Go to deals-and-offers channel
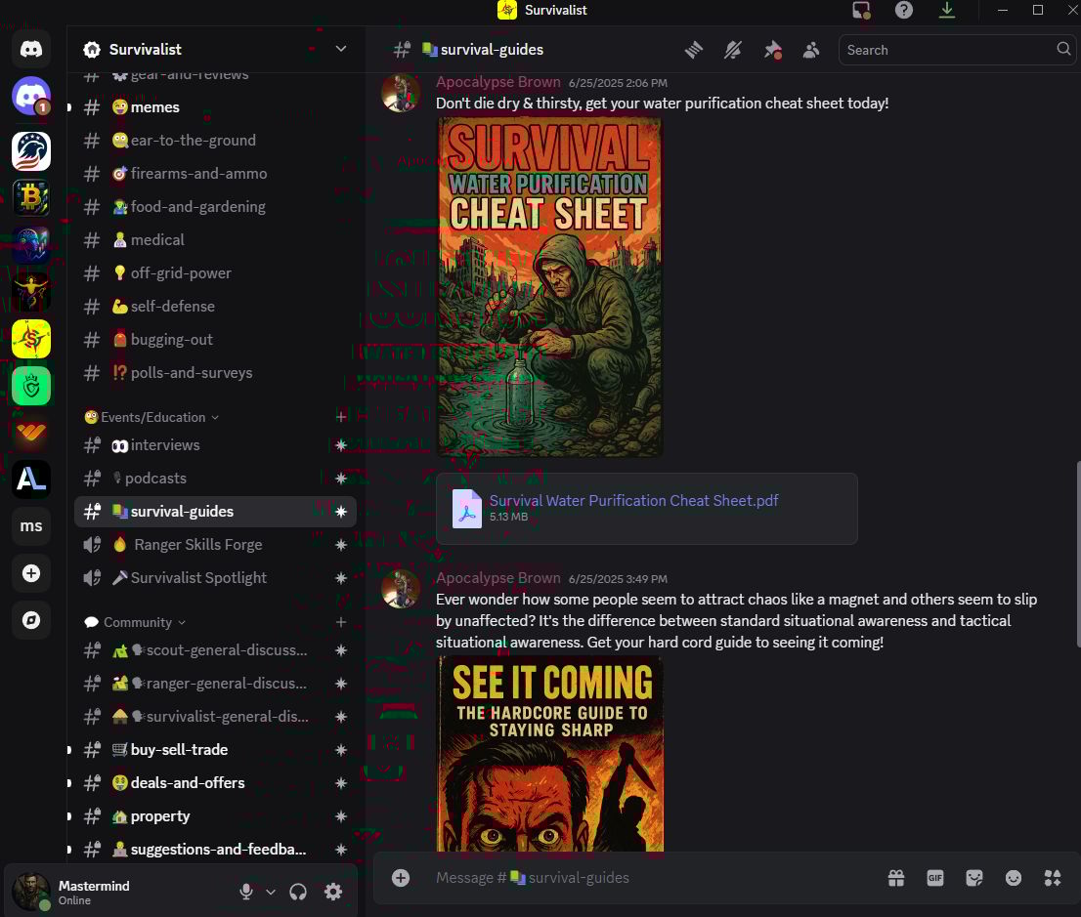Viewport: 1081px width, 917px height. 215,782
